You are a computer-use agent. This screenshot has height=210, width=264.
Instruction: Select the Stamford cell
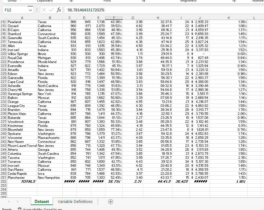(x=22, y=34)
